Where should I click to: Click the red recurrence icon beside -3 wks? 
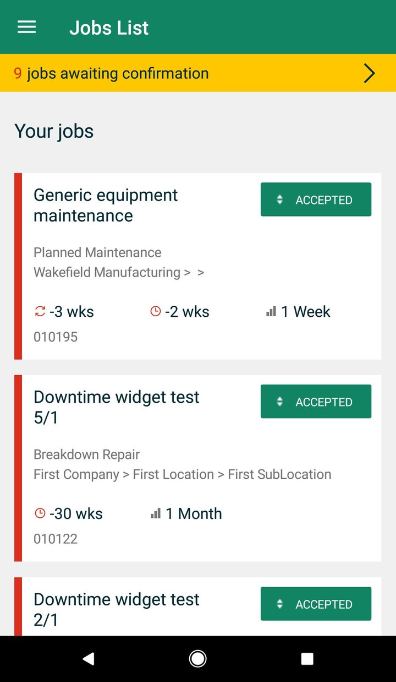pos(40,312)
